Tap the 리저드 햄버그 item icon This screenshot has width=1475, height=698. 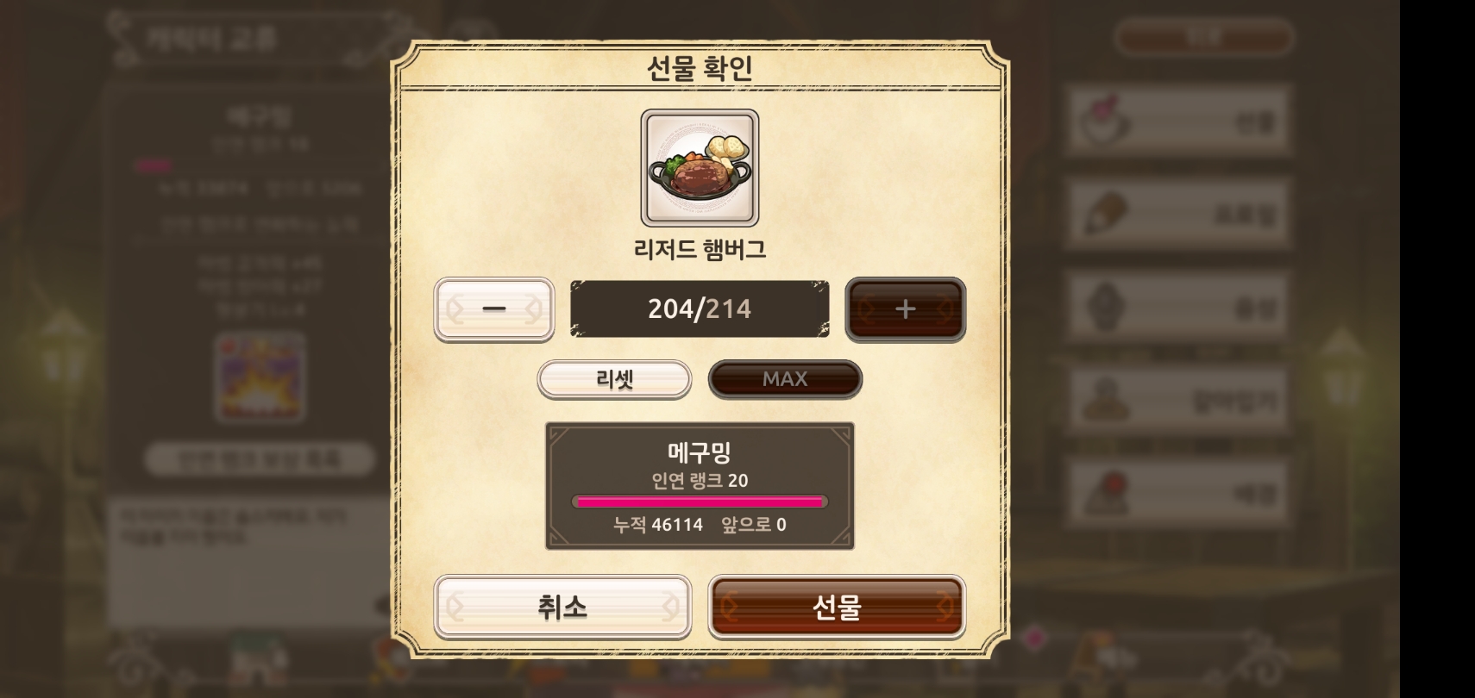pos(700,168)
